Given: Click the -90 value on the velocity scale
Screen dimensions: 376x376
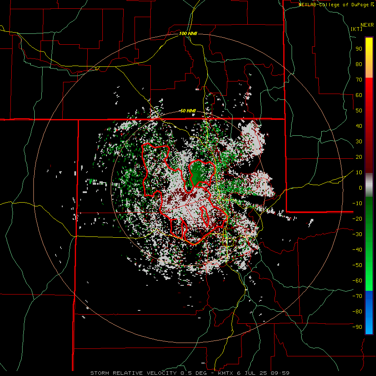Looking at the screenshot, I should (357, 327).
